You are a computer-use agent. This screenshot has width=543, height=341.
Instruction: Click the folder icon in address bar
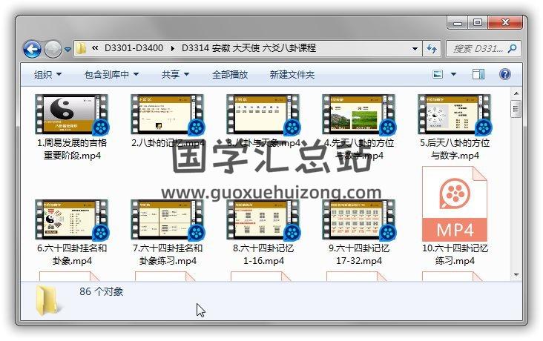click(82, 49)
